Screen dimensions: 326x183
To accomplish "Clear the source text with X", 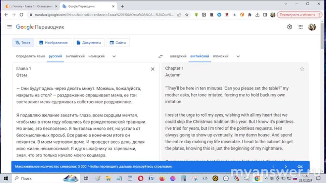I will tap(153, 69).
